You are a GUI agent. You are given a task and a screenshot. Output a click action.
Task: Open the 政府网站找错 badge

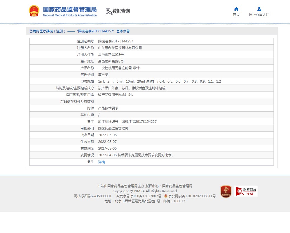tap(246, 191)
